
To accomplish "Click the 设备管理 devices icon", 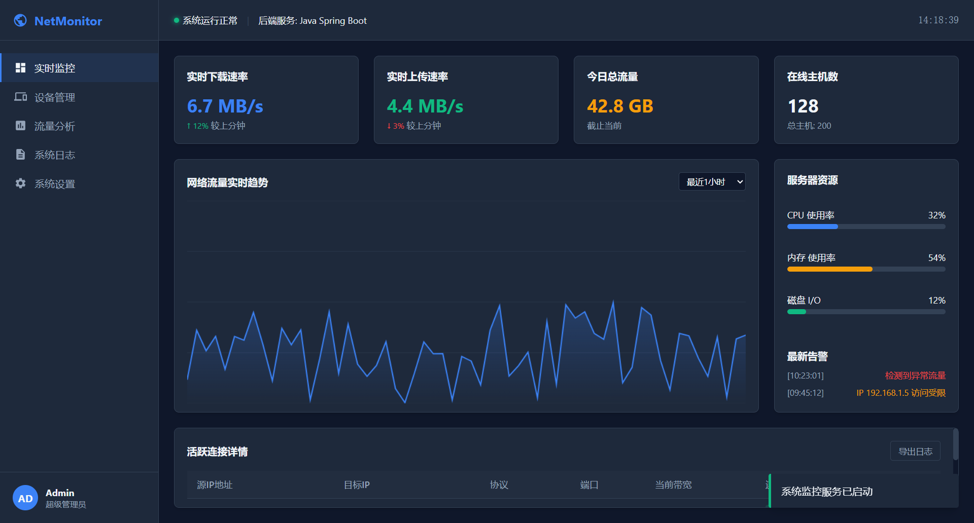I will (x=20, y=97).
